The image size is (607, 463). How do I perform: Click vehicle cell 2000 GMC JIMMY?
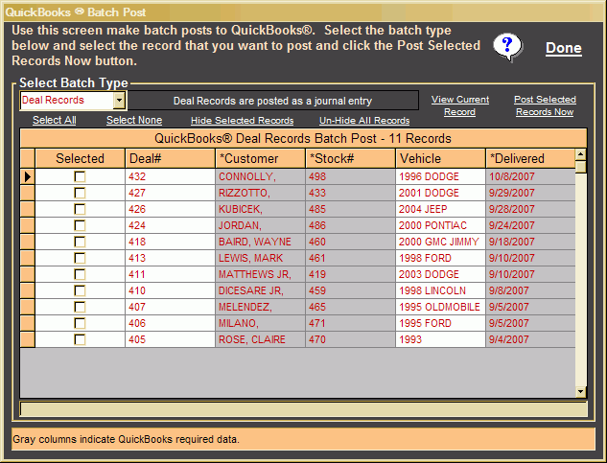click(440, 242)
